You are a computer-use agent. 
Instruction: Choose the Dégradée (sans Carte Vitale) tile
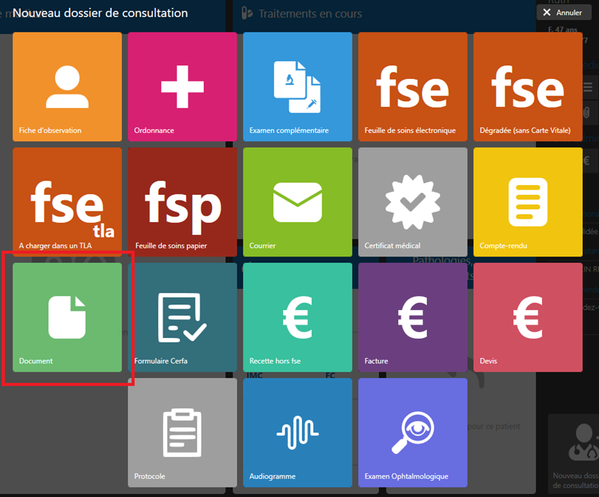tap(528, 86)
